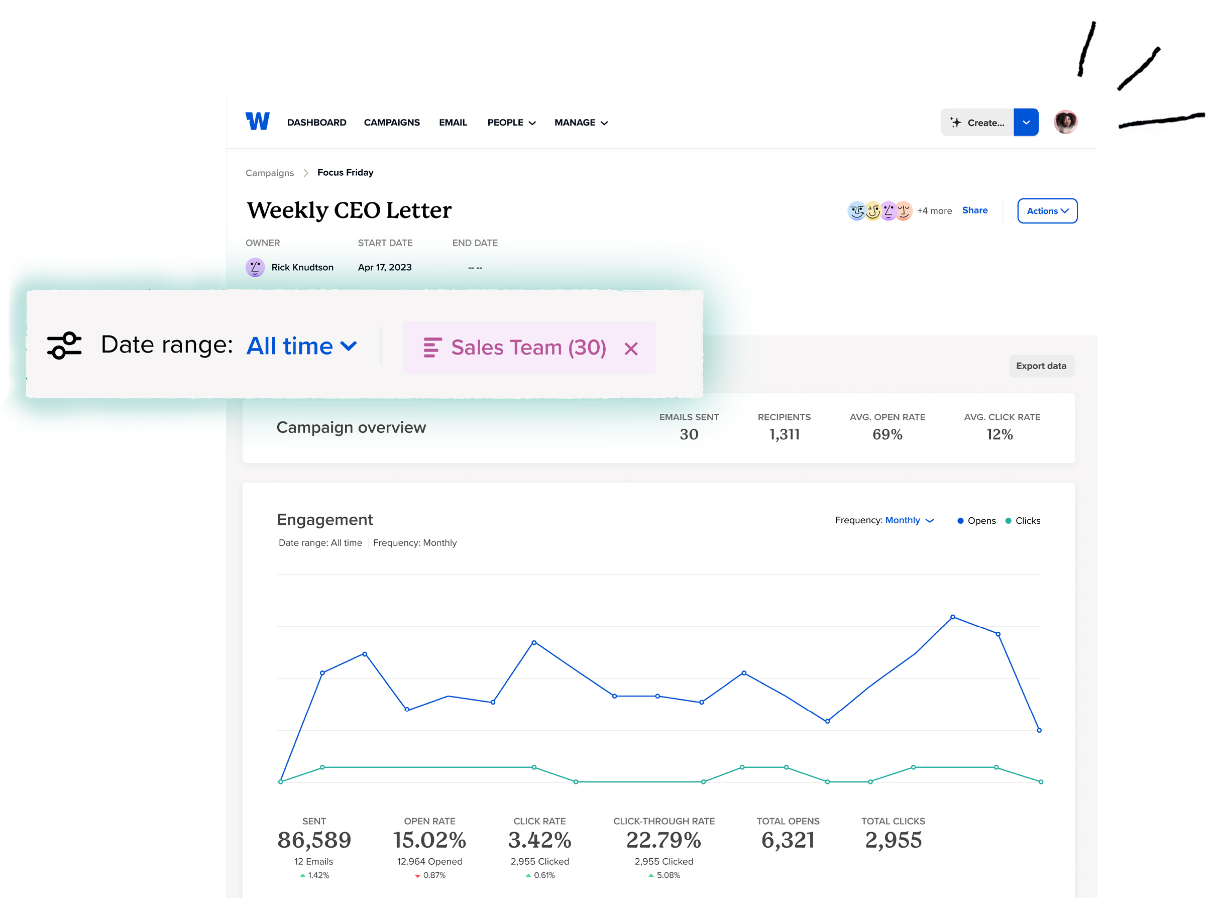Click the Export data button

point(1041,366)
